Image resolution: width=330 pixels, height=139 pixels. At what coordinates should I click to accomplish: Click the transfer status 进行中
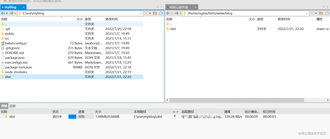57,117
